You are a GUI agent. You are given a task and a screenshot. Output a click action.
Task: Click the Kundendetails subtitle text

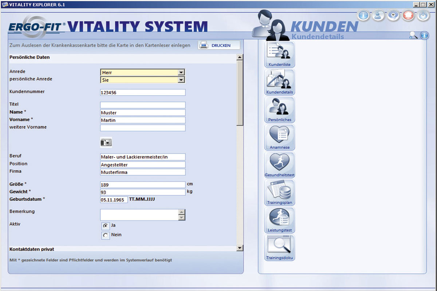point(318,36)
